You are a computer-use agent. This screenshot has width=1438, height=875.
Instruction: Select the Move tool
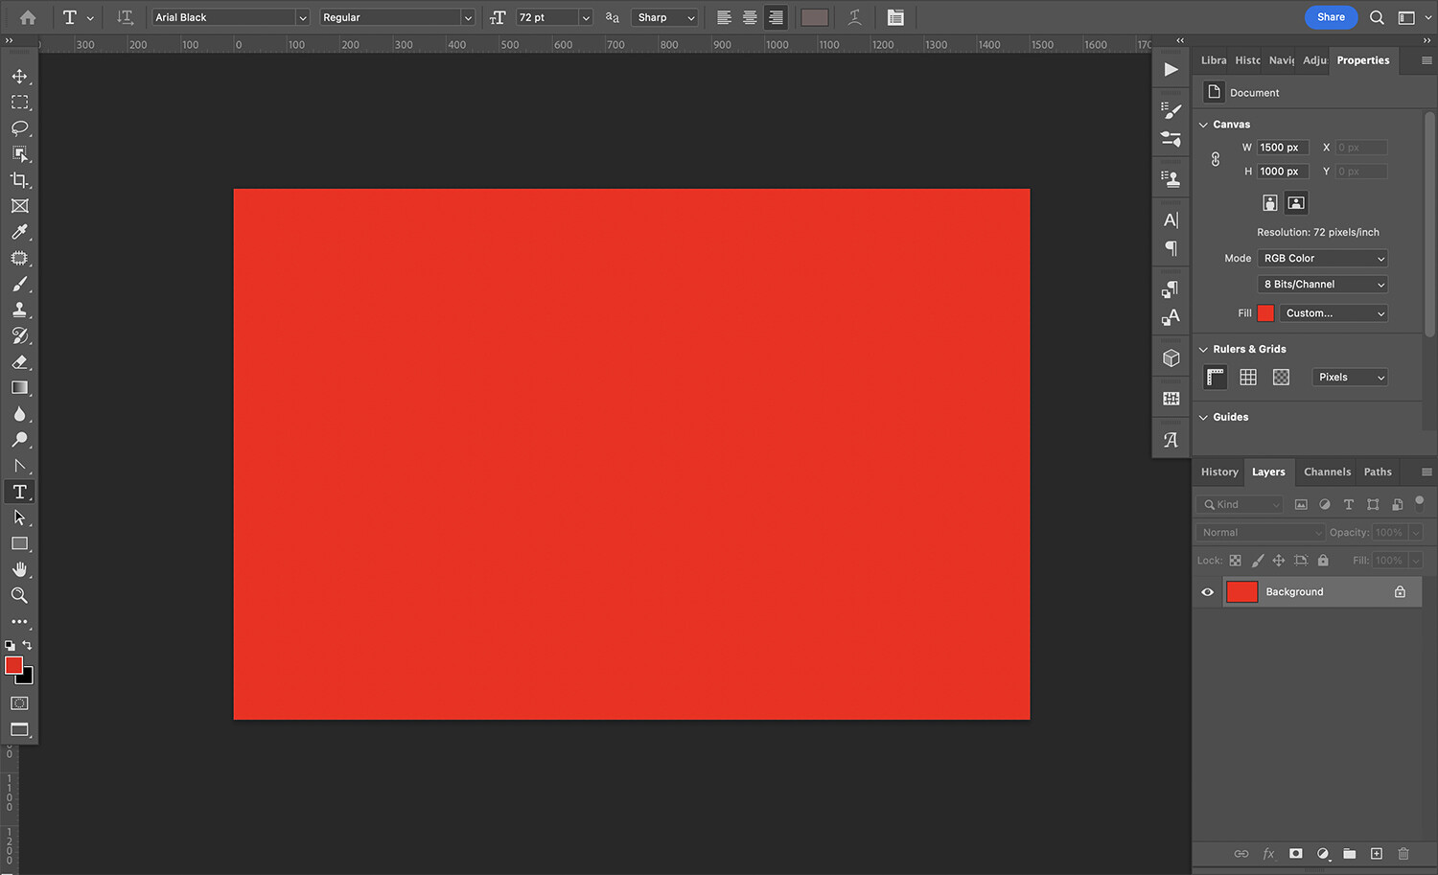point(19,77)
